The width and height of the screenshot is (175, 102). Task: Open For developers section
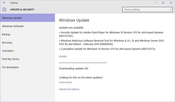click(x=28, y=67)
